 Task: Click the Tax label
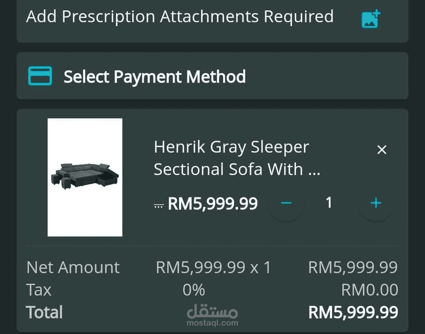click(x=39, y=290)
